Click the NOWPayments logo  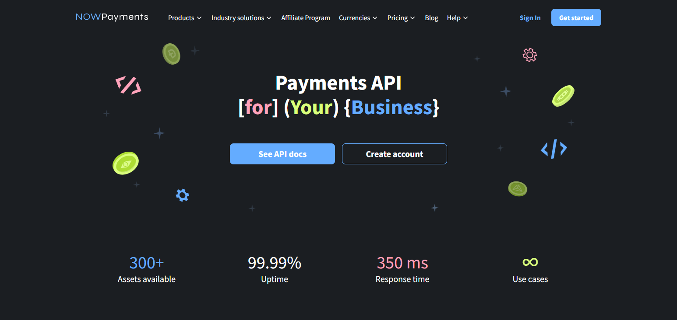coord(112,17)
